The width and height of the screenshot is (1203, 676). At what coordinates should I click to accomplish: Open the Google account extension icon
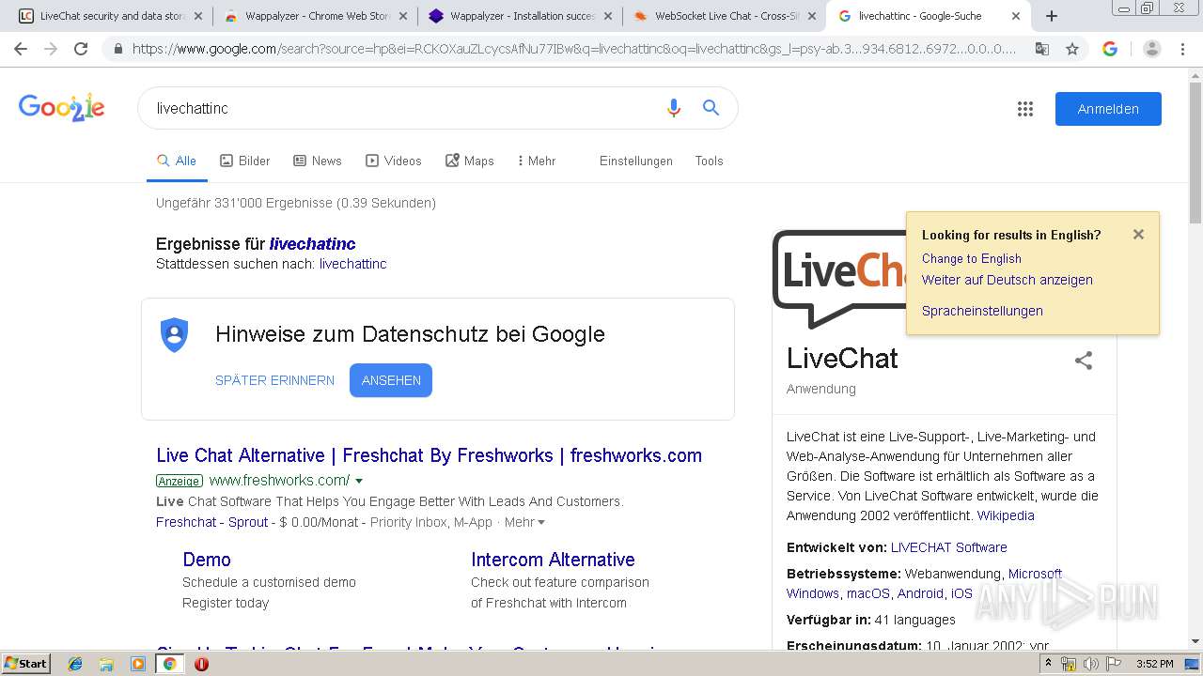point(1110,49)
